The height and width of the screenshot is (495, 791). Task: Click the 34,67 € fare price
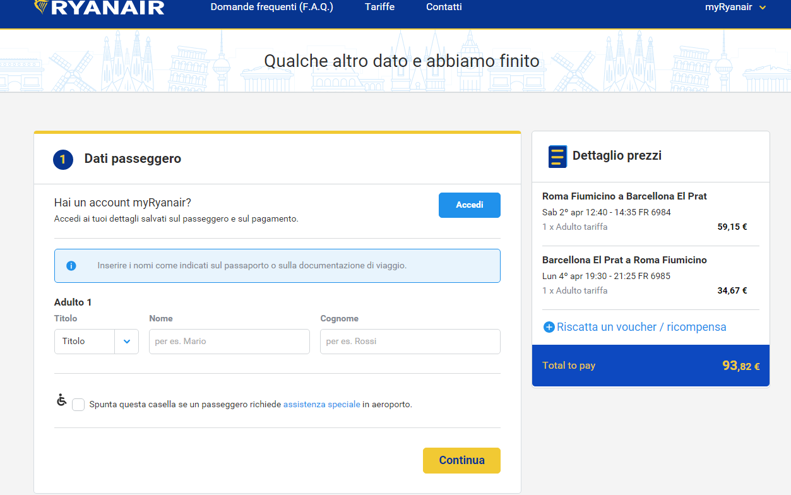732,290
